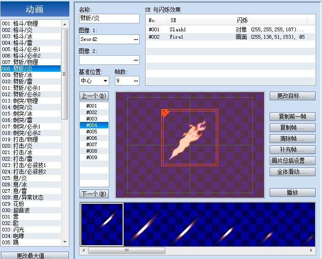Click the up arrow of animation list scrollbar

tap(65, 24)
